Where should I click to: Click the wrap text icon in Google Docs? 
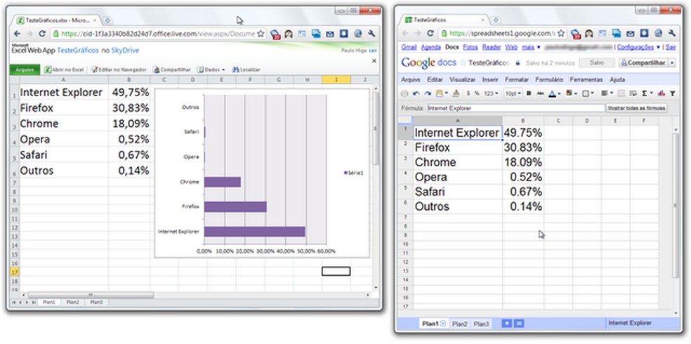click(633, 93)
